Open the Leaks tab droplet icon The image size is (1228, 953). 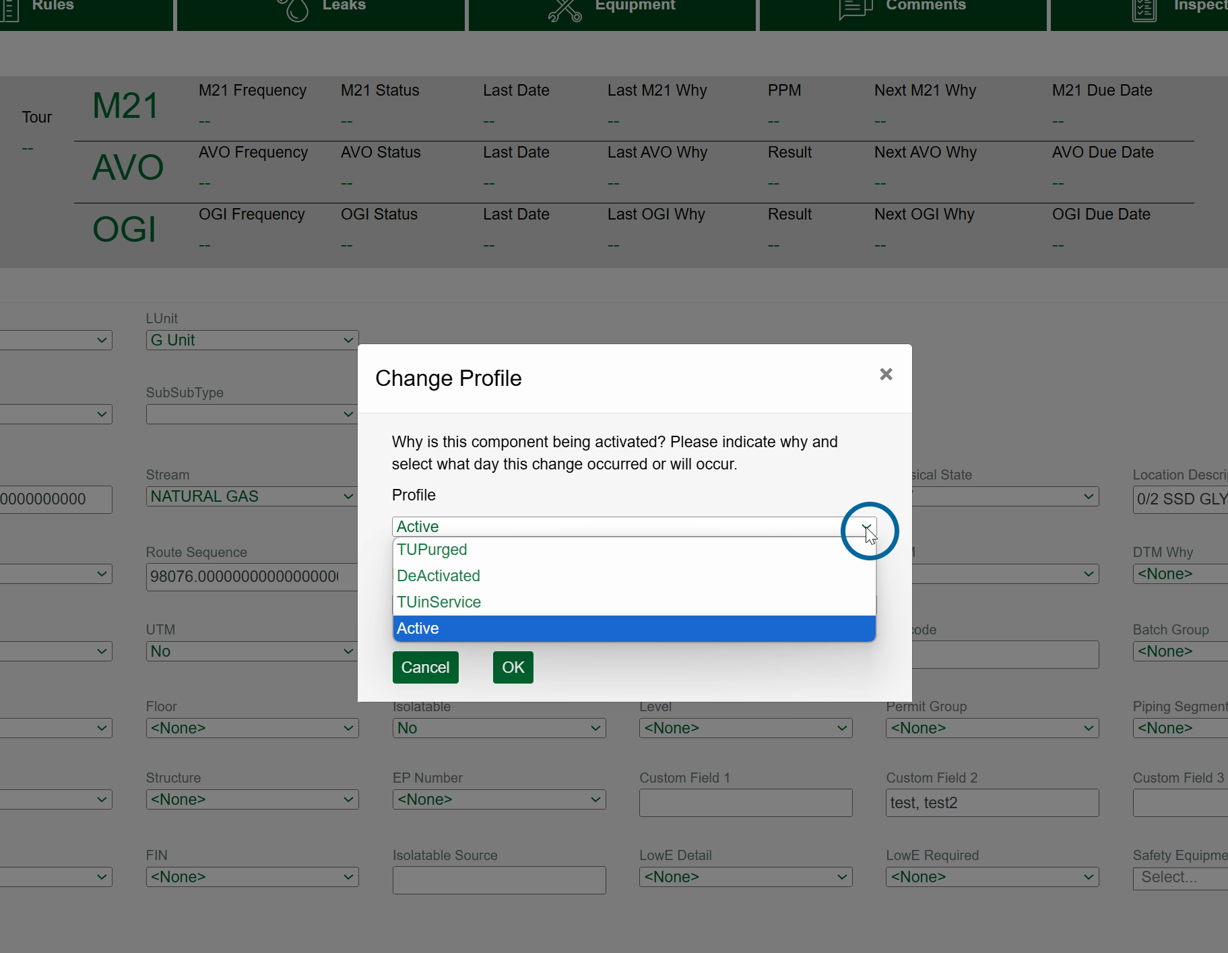coord(293,9)
